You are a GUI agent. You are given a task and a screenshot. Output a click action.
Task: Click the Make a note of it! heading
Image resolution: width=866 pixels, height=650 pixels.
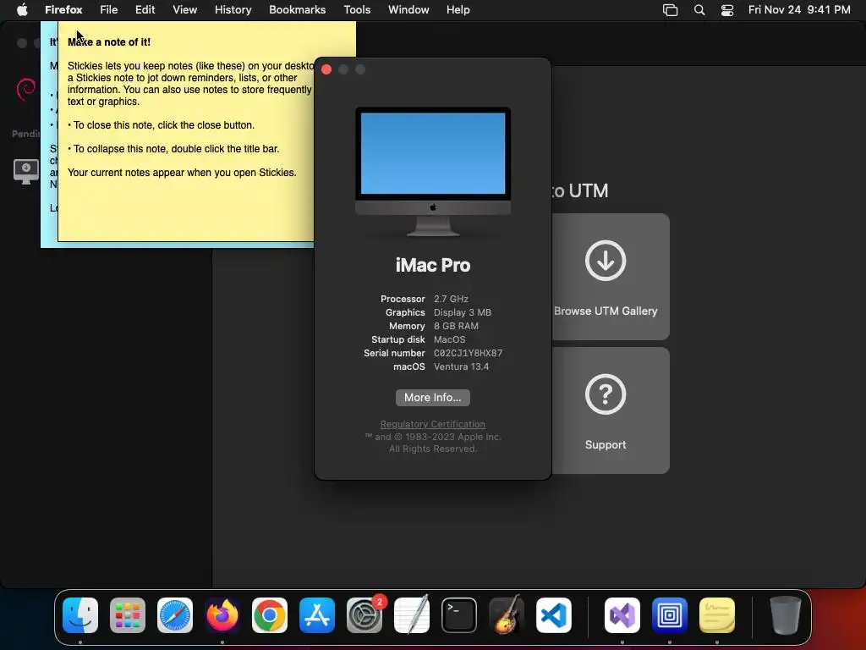109,42
